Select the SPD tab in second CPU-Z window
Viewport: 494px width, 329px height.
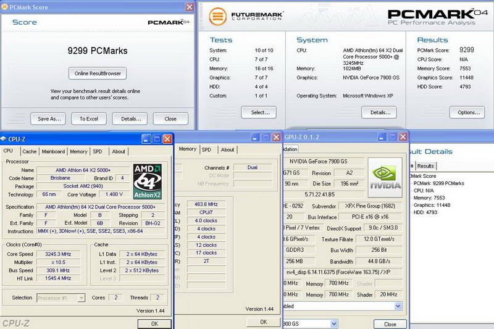coord(206,150)
